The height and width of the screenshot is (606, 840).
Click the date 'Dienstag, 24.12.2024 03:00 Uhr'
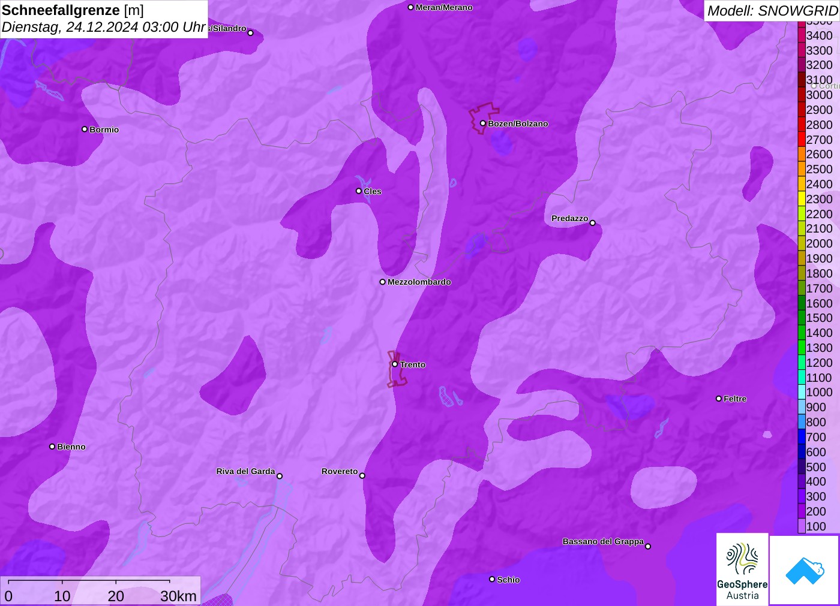point(104,27)
